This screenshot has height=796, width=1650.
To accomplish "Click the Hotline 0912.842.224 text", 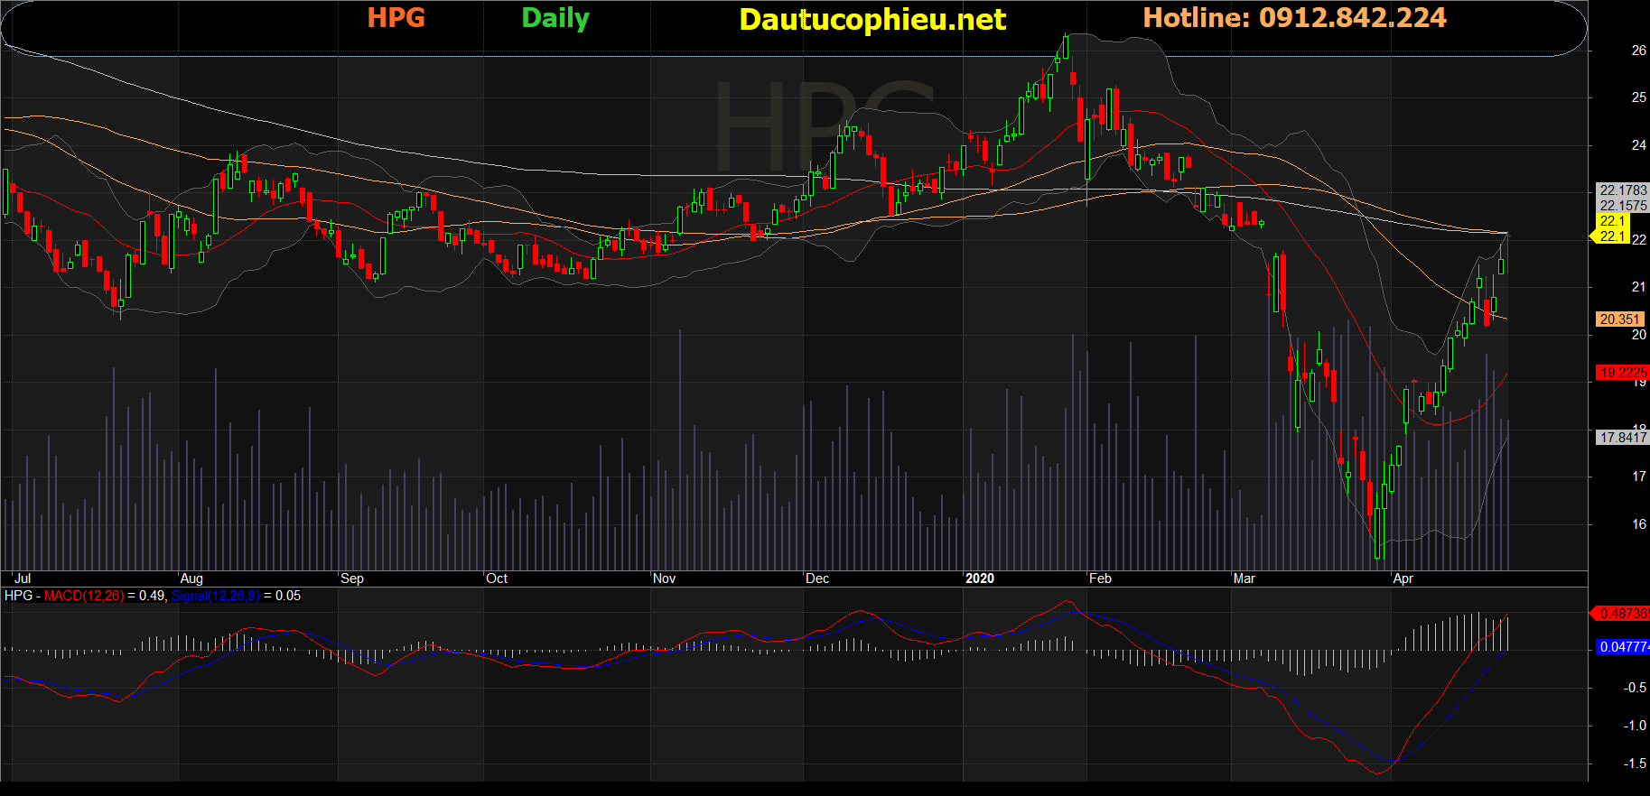I will pos(1294,18).
